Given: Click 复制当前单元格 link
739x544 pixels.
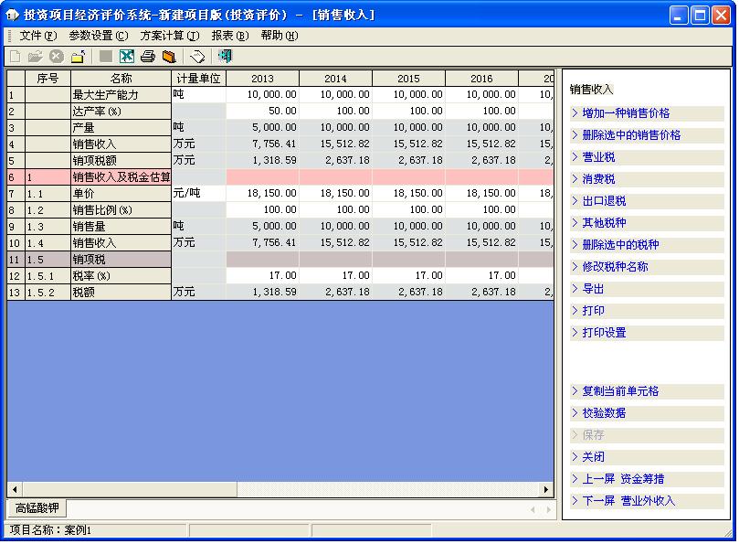Looking at the screenshot, I should [620, 391].
